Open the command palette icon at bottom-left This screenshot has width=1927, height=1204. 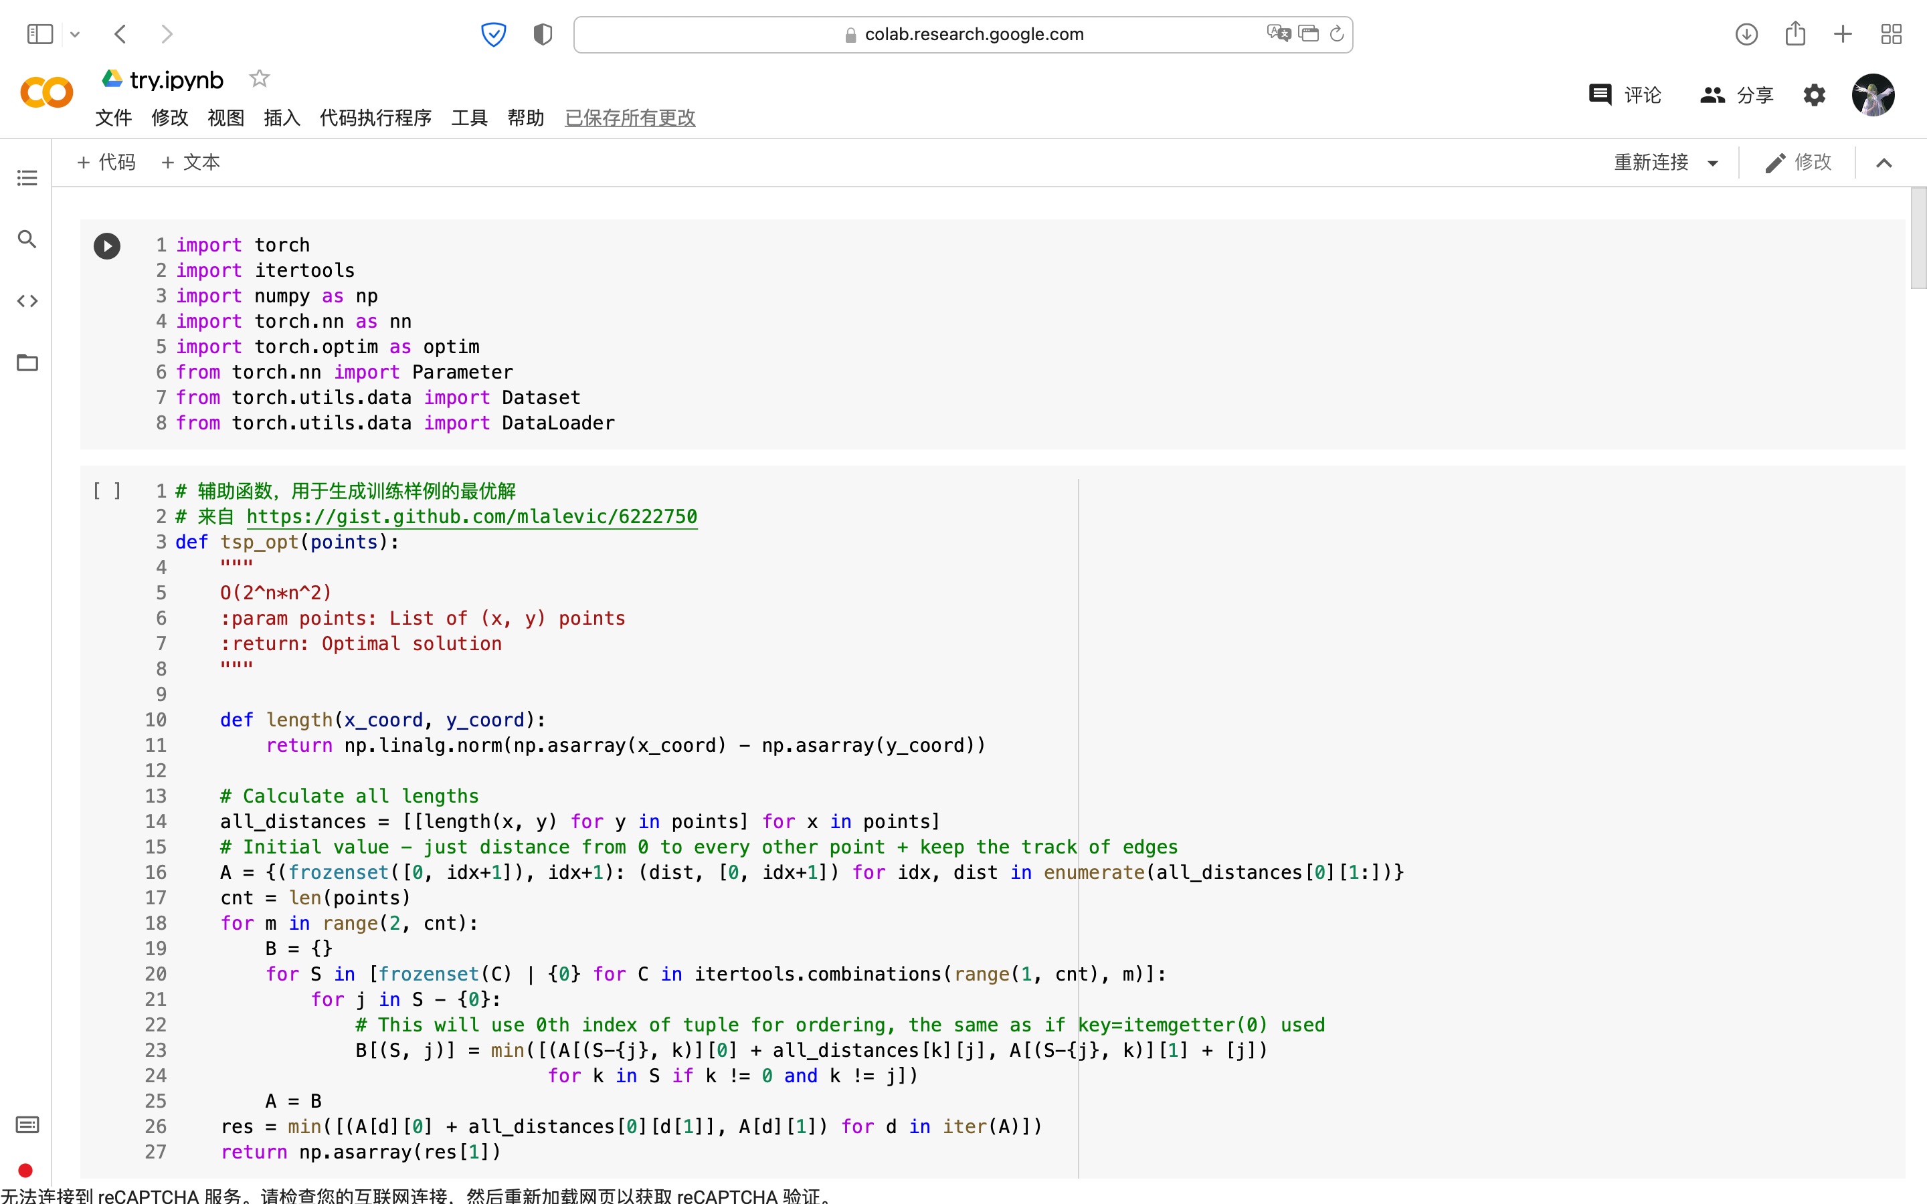(x=27, y=1124)
